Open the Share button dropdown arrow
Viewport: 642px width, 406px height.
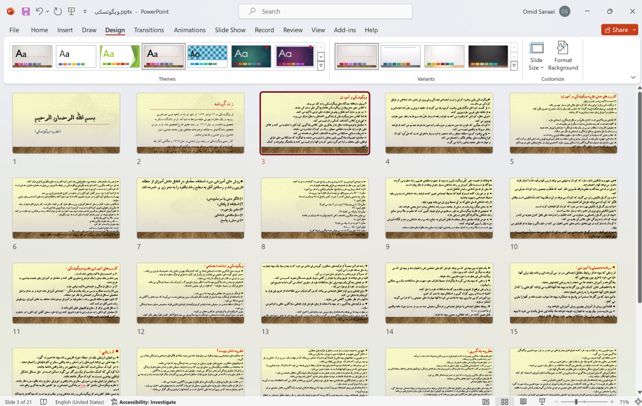(634, 30)
